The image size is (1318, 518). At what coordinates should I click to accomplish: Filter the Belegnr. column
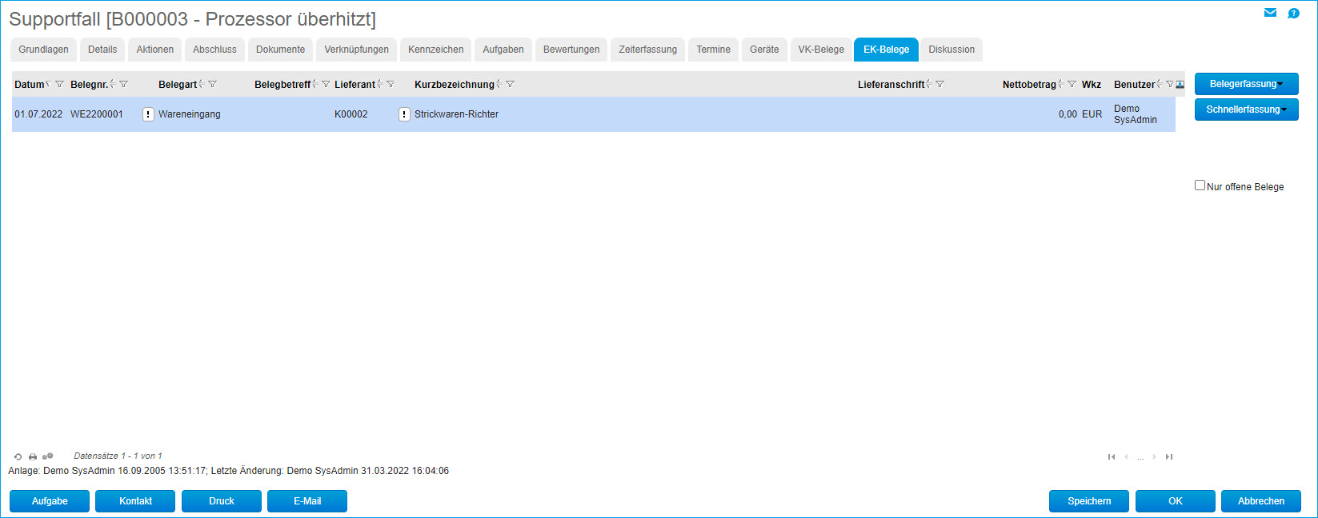[123, 84]
